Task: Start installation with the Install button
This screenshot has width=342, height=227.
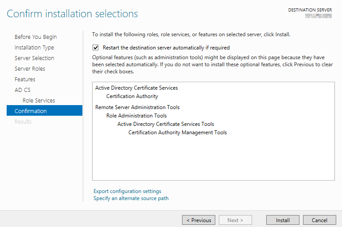Action: point(283,220)
